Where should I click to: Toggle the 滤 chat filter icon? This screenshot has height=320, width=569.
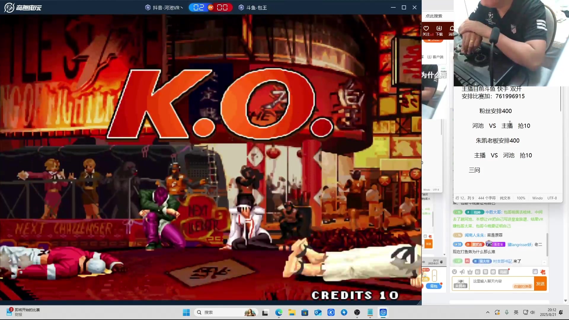pyautogui.click(x=535, y=272)
